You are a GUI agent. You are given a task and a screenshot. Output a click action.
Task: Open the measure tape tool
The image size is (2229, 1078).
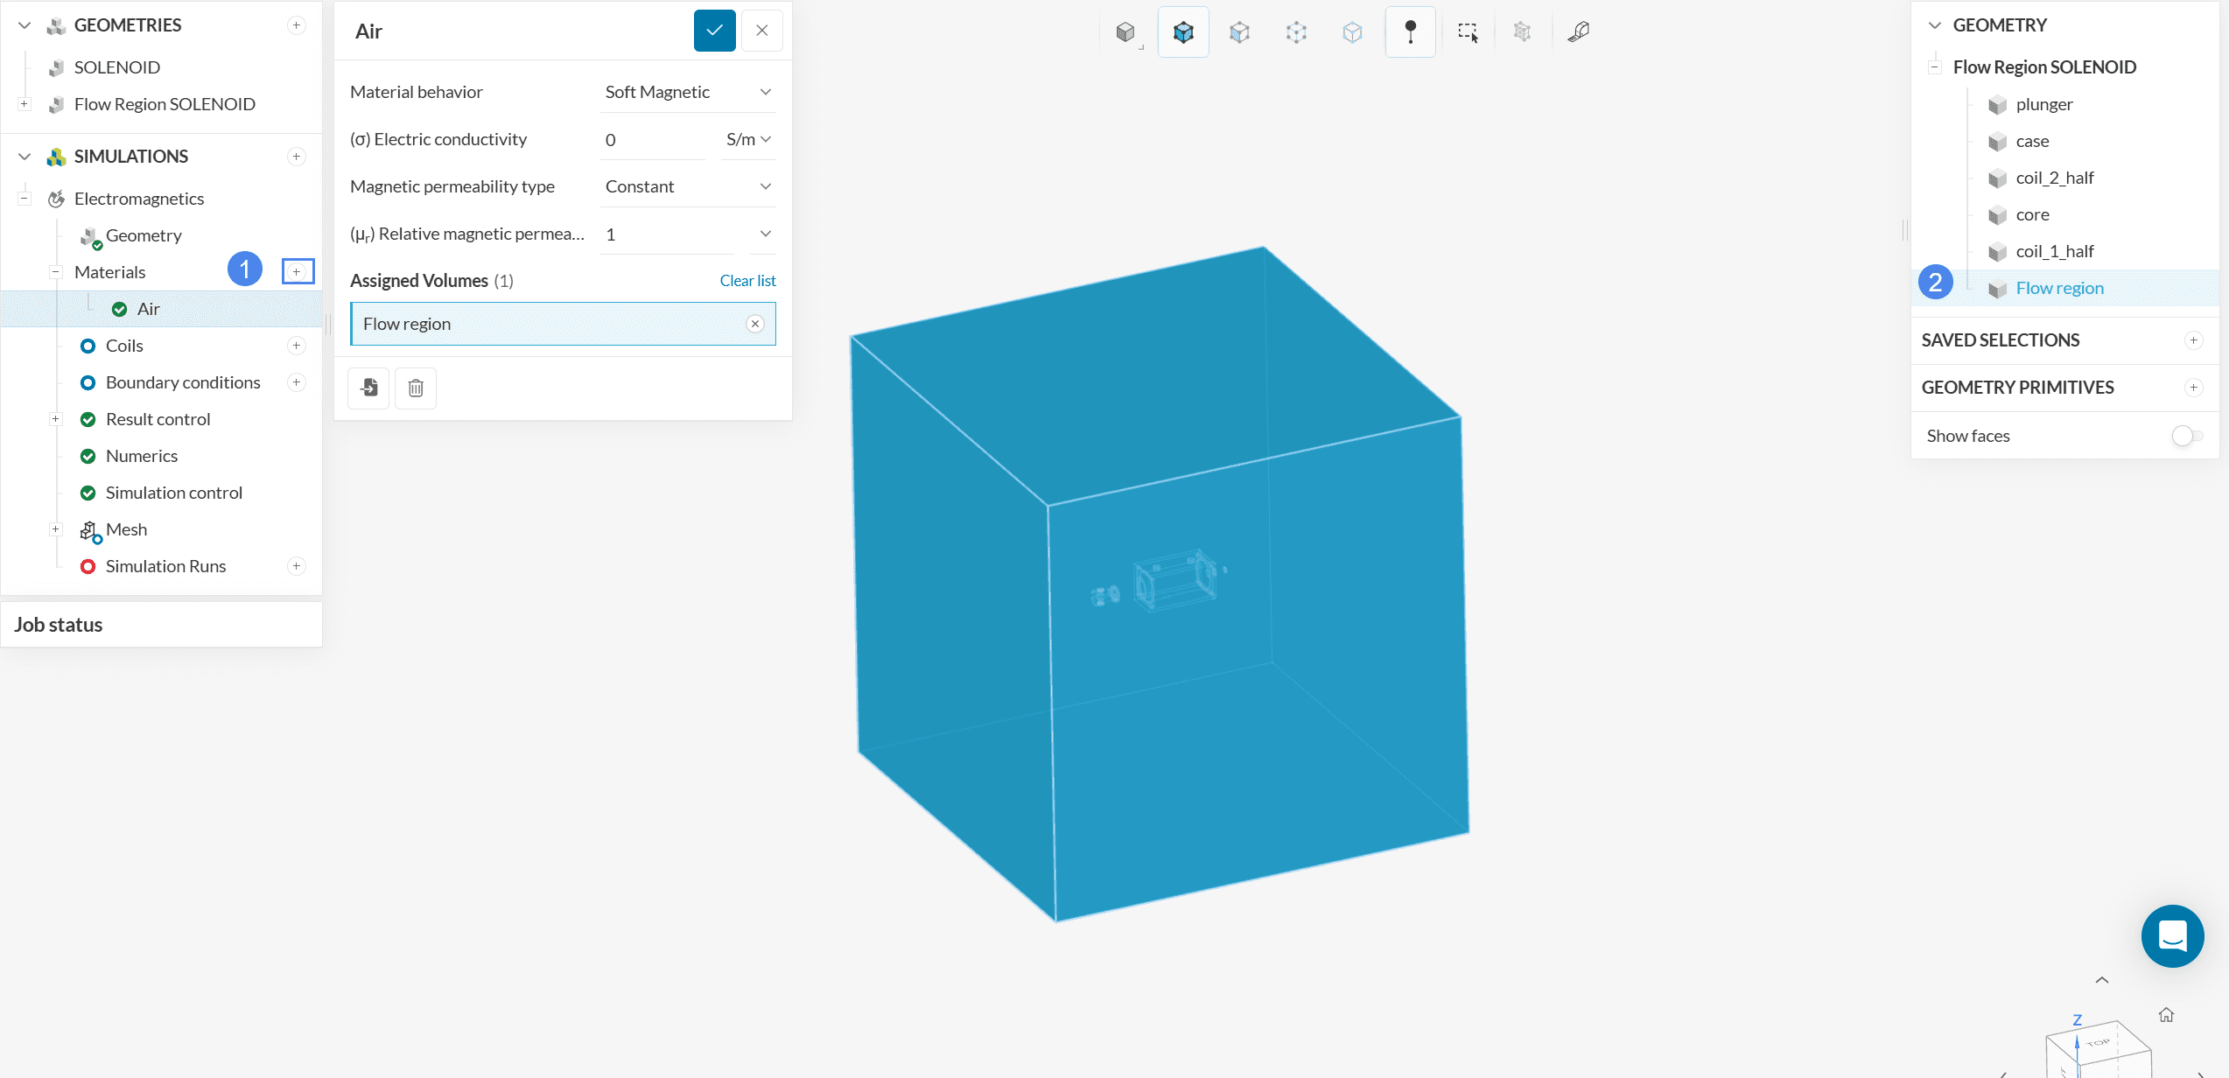point(1578,32)
